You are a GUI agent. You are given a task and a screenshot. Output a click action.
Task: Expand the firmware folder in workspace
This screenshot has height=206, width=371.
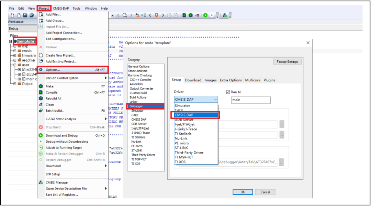(15, 56)
